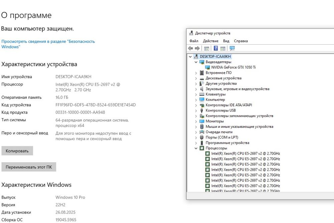
Task: Click the OS build value 19045.5965
Action: tap(66, 220)
